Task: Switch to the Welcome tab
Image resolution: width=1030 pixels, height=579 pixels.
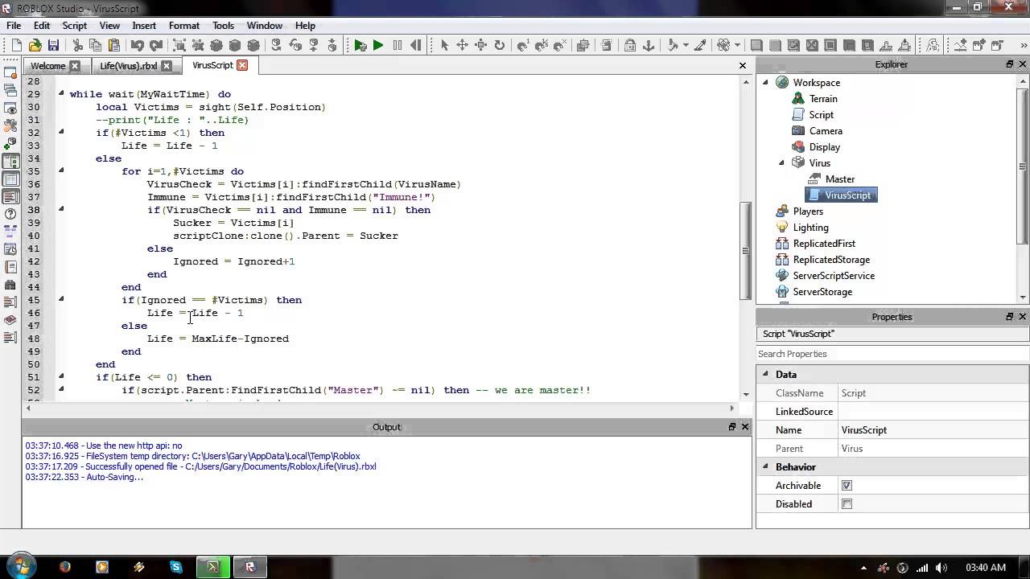Action: (x=47, y=66)
